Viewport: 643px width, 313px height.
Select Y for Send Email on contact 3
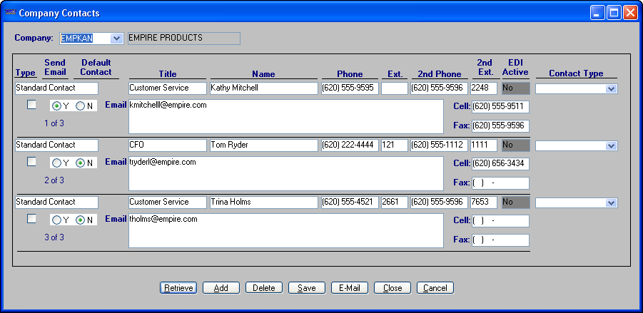[57, 220]
